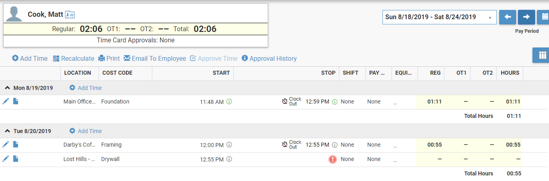This screenshot has width=549, height=181.
Task: View info icon beside 12:55 PM Drywall start
Action: [229, 159]
